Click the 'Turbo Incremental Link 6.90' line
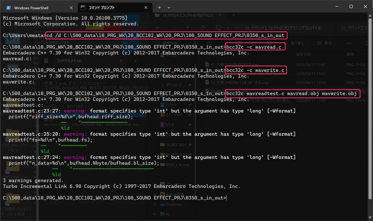This screenshot has height=221, width=373. [122, 186]
